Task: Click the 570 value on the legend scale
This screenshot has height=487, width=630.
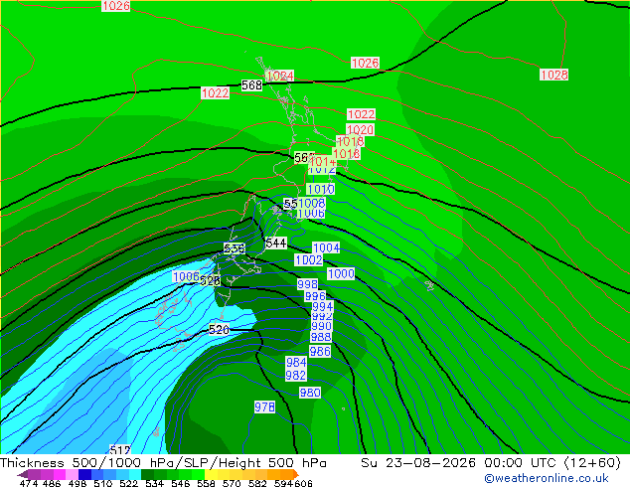Action: [x=232, y=483]
